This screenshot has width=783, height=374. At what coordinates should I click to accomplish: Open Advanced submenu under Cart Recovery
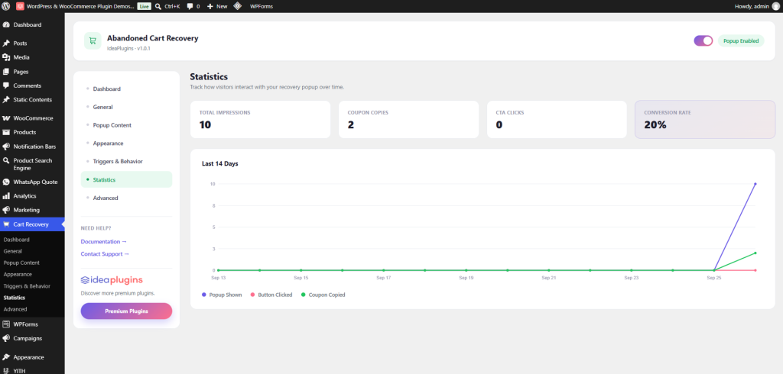click(x=15, y=309)
